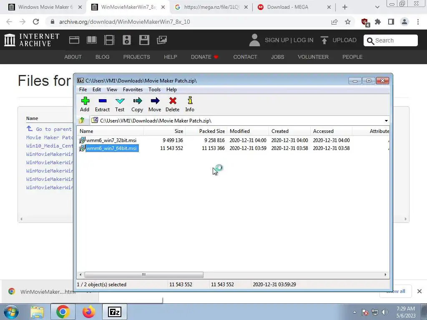Open the Favorites menu in 7-Zip
Viewport: 427px width, 320px height.
[x=133, y=90]
